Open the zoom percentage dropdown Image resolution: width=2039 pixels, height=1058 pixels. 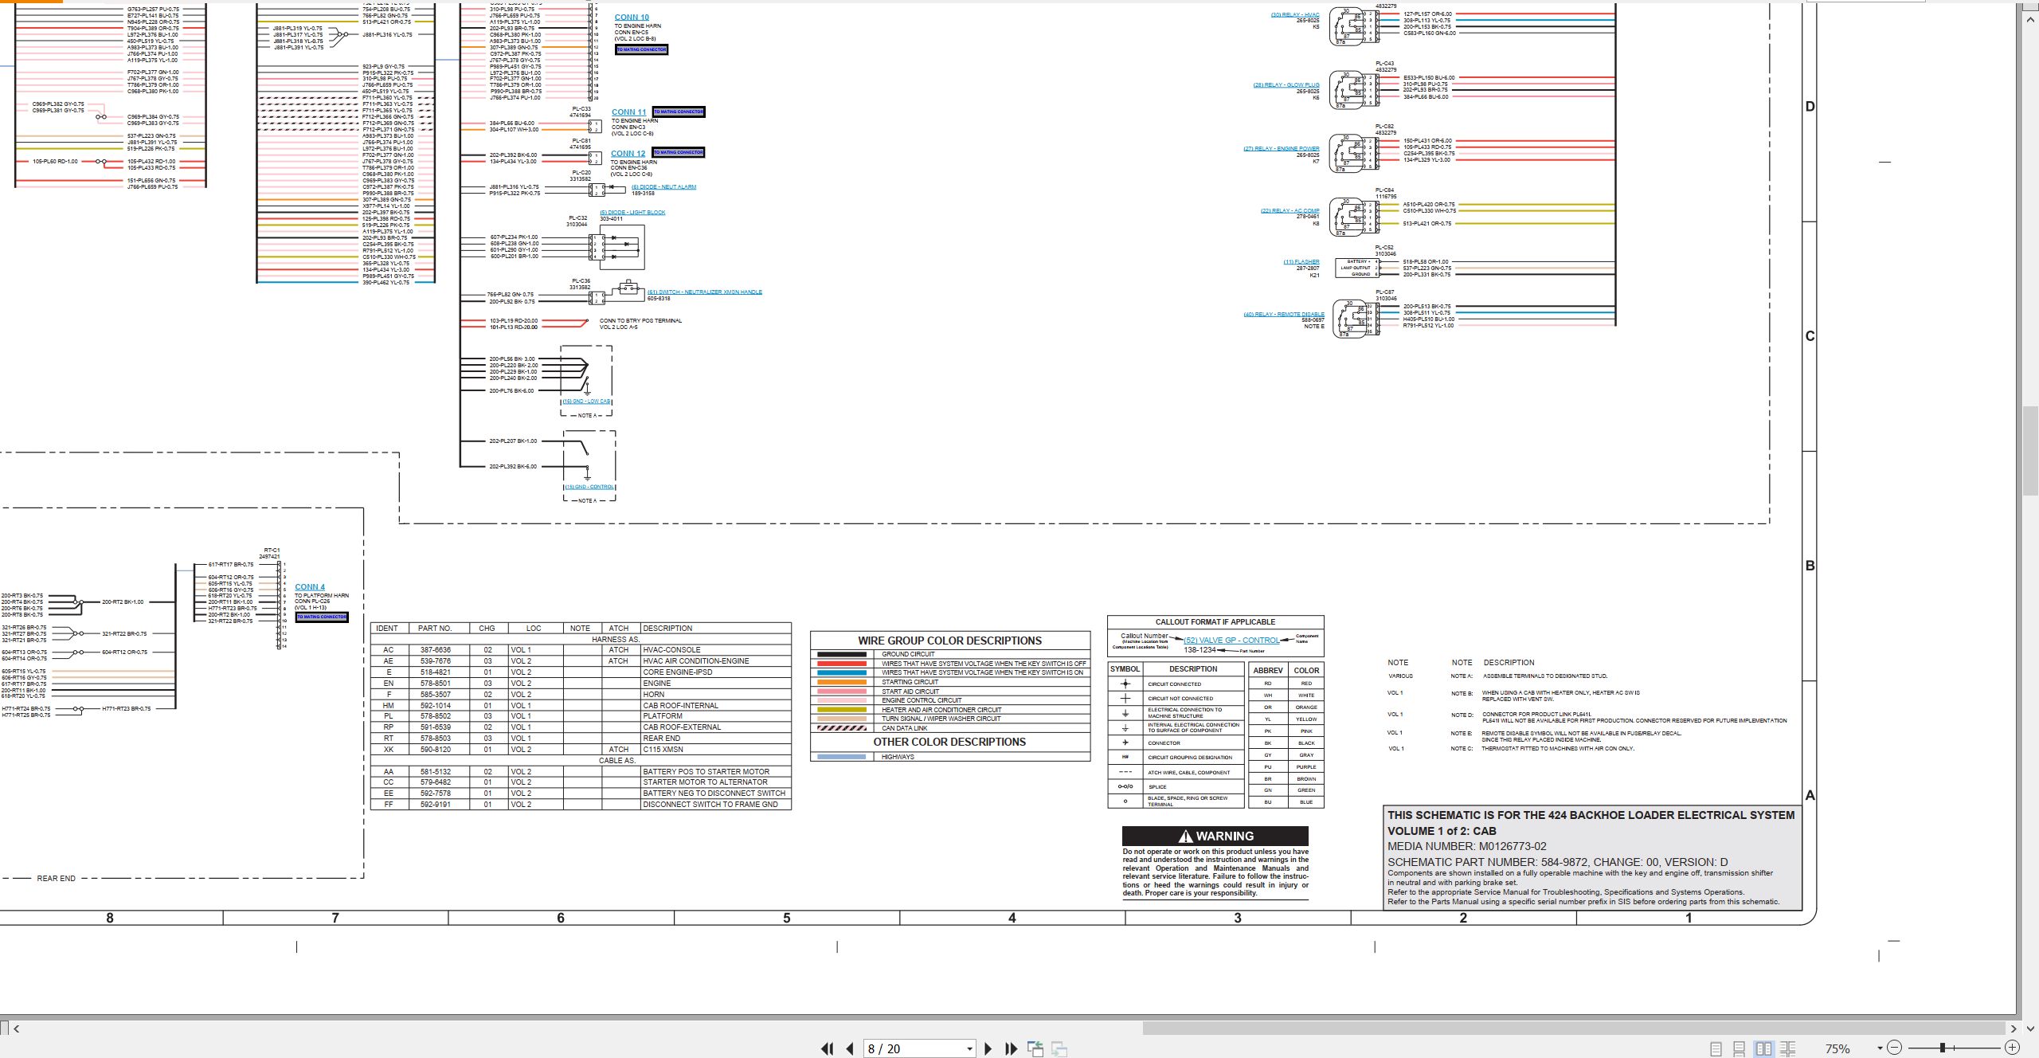point(1880,1048)
